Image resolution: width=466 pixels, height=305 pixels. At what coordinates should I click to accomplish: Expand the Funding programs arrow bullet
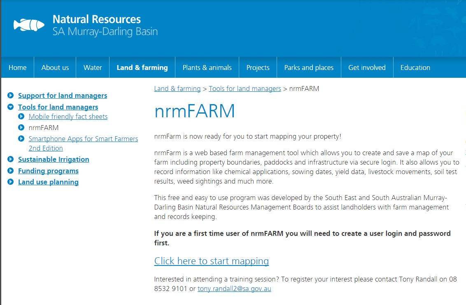tap(10, 171)
